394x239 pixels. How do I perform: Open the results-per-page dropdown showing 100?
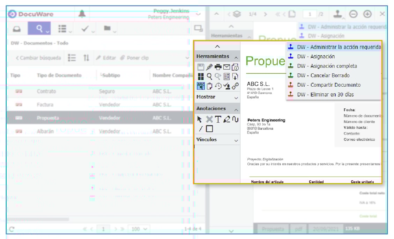[x=139, y=229]
